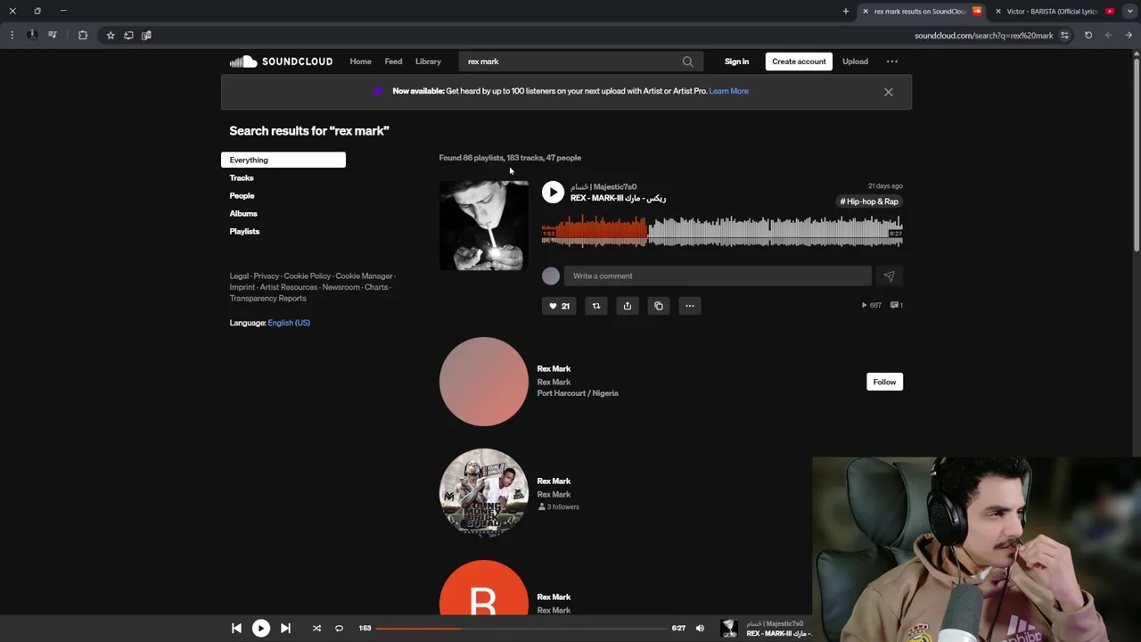Filter results by Tracks
The height and width of the screenshot is (642, 1141).
242,177
